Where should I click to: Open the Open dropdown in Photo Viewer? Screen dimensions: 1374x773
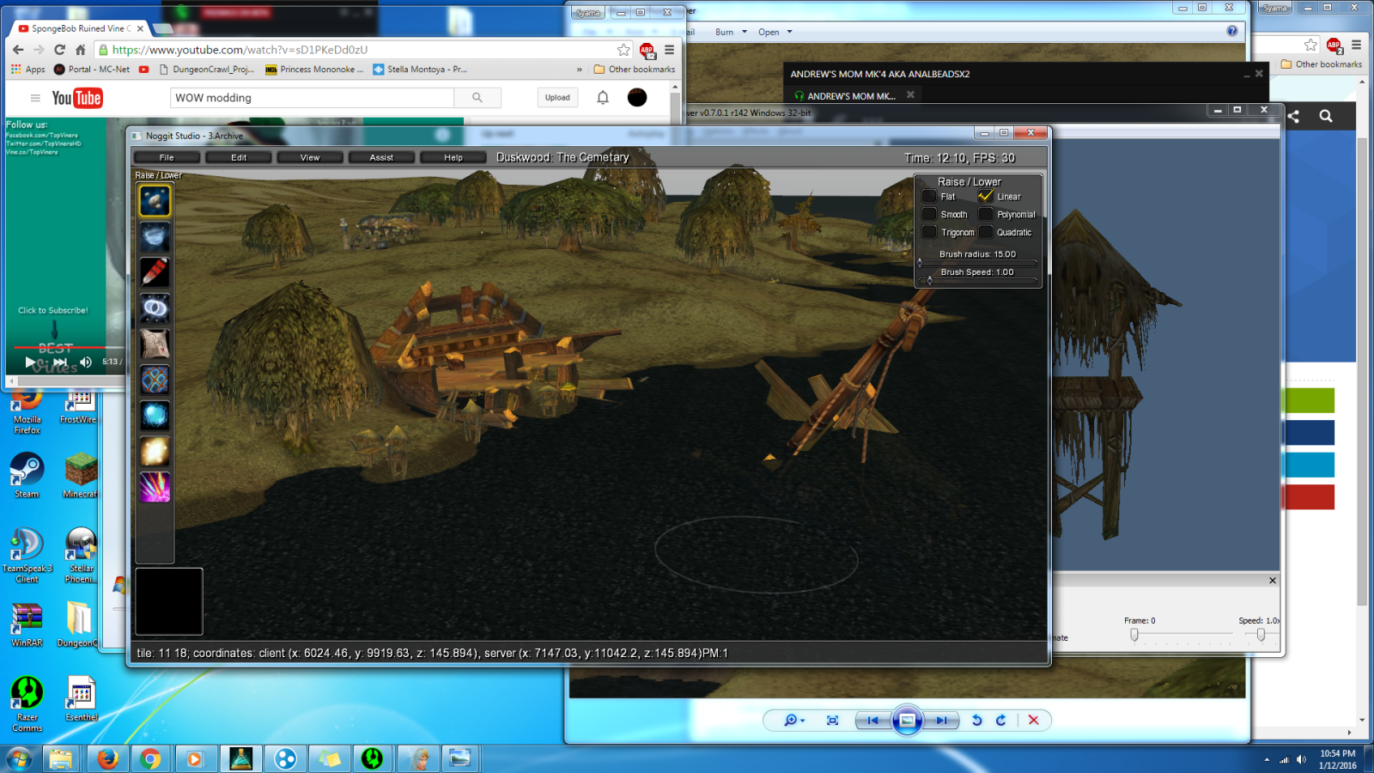[x=775, y=32]
